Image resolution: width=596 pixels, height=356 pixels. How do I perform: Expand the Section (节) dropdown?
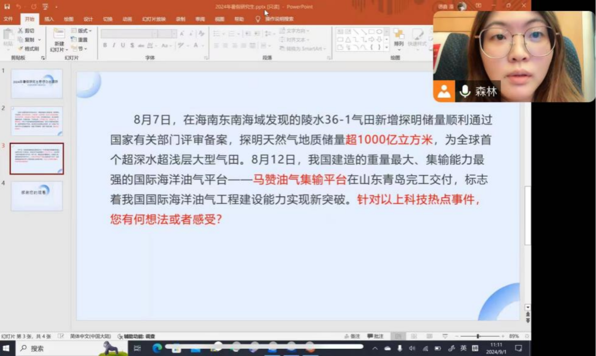(80, 49)
